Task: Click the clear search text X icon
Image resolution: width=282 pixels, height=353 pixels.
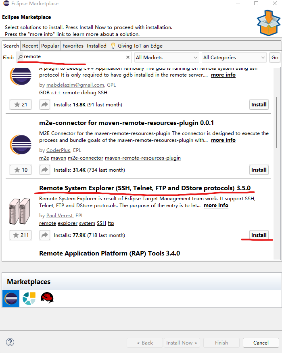Action: (128, 57)
